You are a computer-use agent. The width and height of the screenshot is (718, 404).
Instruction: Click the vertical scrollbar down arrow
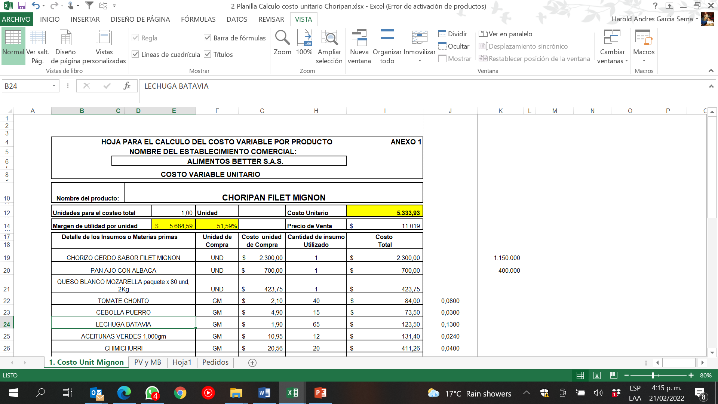pyautogui.click(x=712, y=352)
